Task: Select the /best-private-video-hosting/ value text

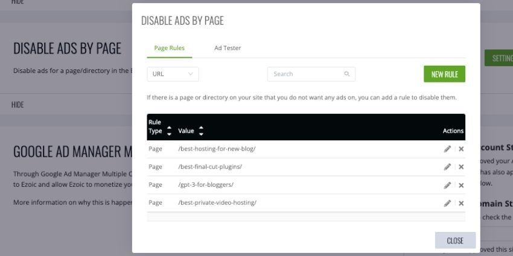Action: tap(217, 202)
